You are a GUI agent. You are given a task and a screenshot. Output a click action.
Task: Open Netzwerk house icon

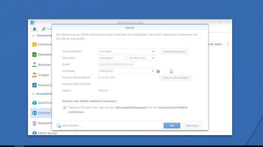35,123
